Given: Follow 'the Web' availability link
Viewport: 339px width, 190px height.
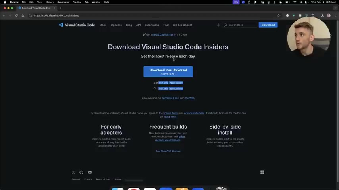Looking at the screenshot, I should [x=190, y=98].
